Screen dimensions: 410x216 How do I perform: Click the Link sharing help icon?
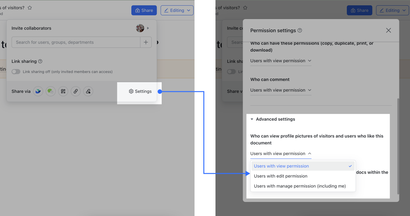point(39,61)
